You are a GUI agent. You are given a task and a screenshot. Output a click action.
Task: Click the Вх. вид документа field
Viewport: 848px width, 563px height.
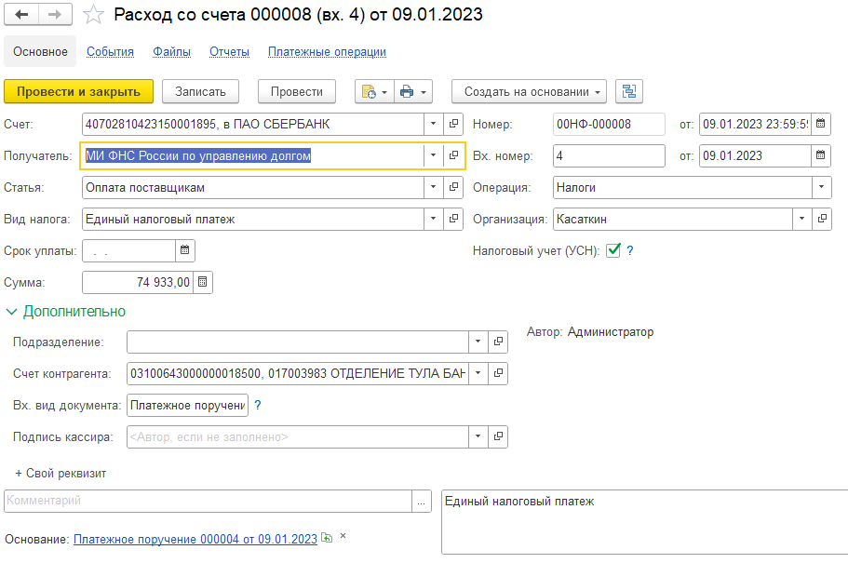(x=188, y=405)
